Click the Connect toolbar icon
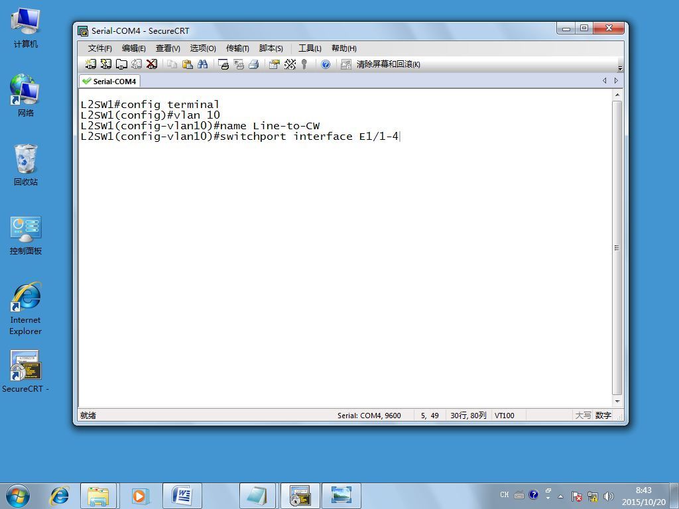The image size is (679, 509). click(x=90, y=64)
